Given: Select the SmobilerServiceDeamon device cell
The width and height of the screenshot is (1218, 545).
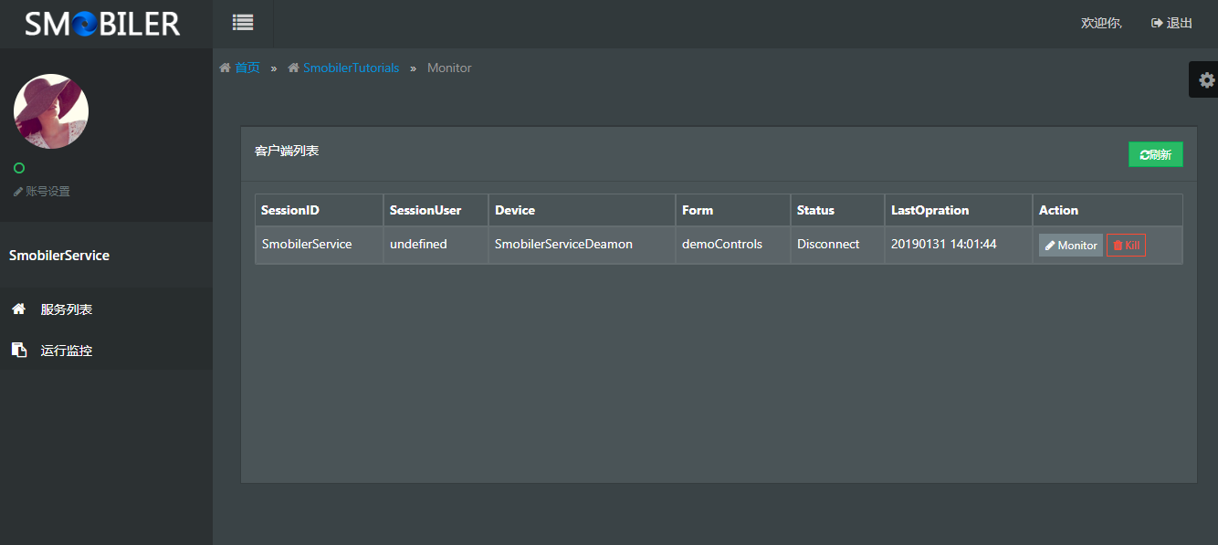Looking at the screenshot, I should pyautogui.click(x=582, y=245).
